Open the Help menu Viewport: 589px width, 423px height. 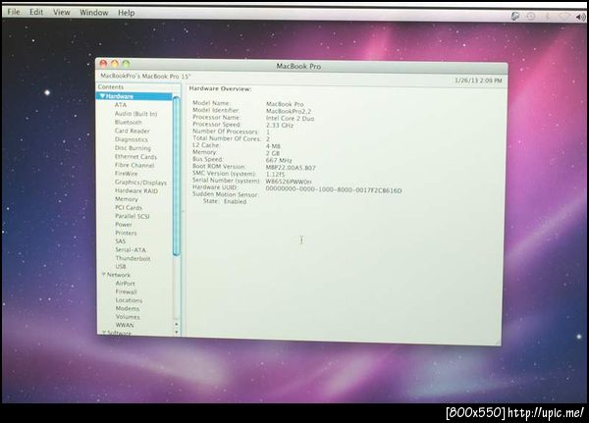point(127,13)
